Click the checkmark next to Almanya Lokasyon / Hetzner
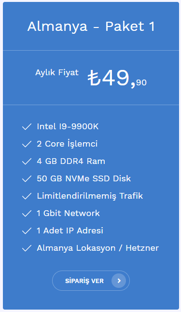Image resolution: width=181 pixels, height=312 pixels. point(27,248)
